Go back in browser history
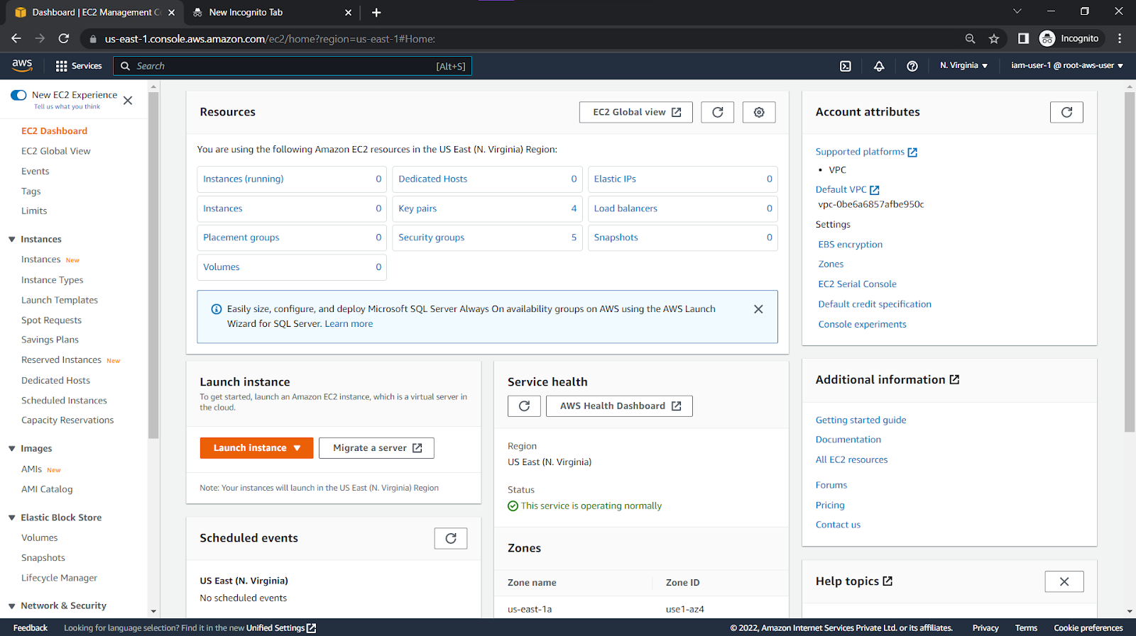Screen dimensions: 1136x636 pos(16,38)
